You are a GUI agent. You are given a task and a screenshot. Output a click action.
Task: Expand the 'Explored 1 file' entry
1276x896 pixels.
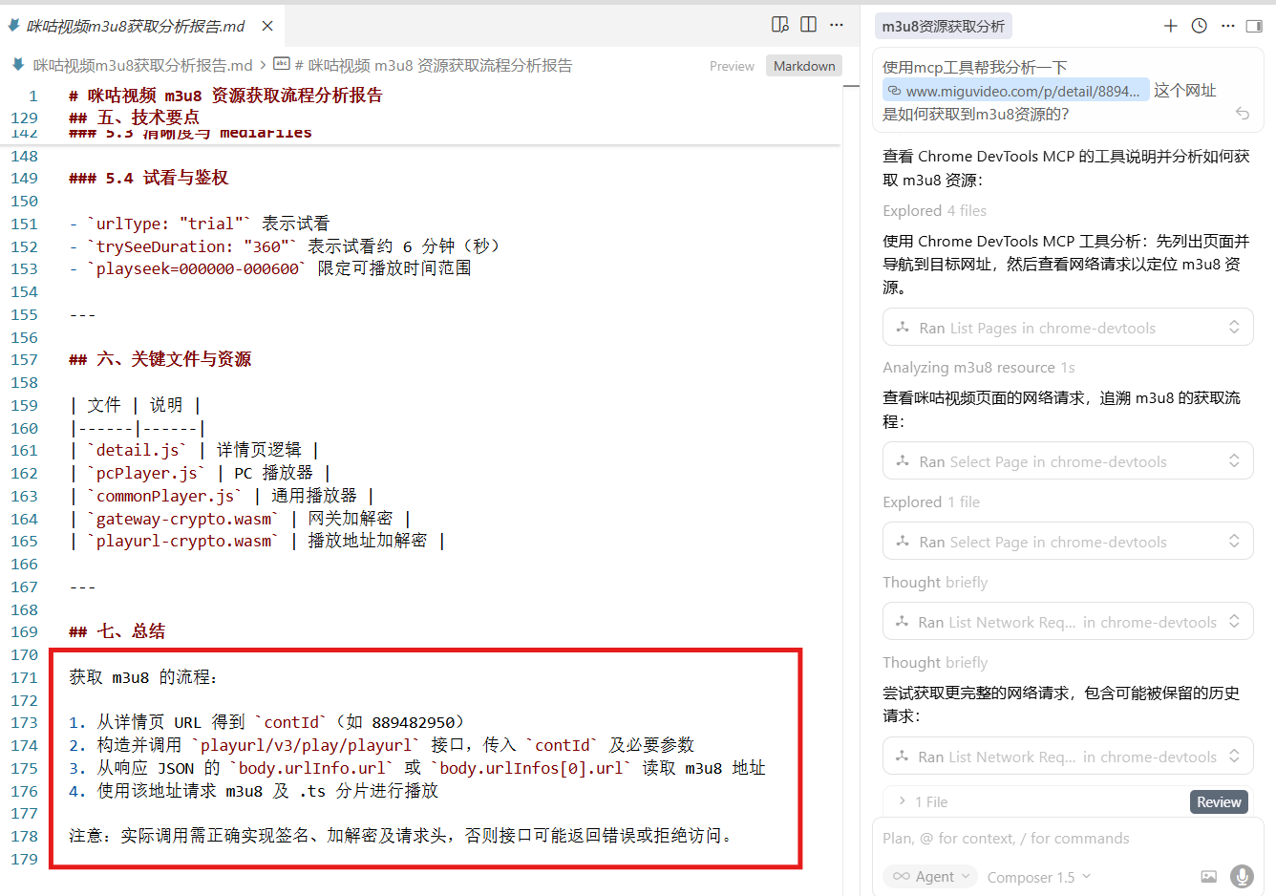click(931, 502)
